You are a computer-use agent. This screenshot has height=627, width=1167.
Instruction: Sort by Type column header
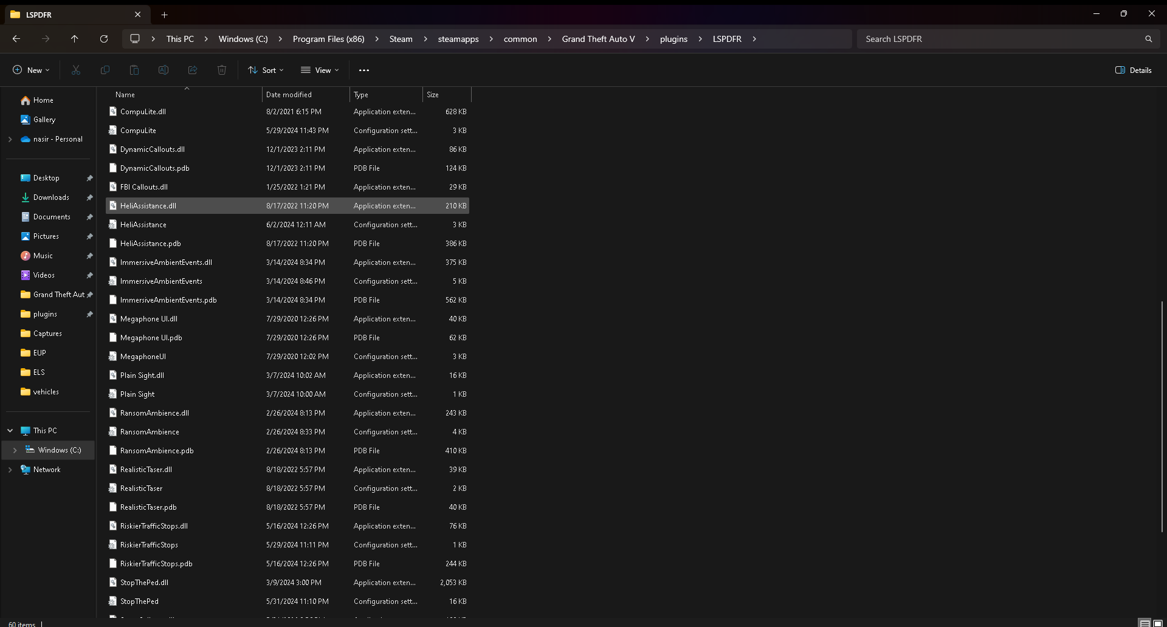coord(386,95)
